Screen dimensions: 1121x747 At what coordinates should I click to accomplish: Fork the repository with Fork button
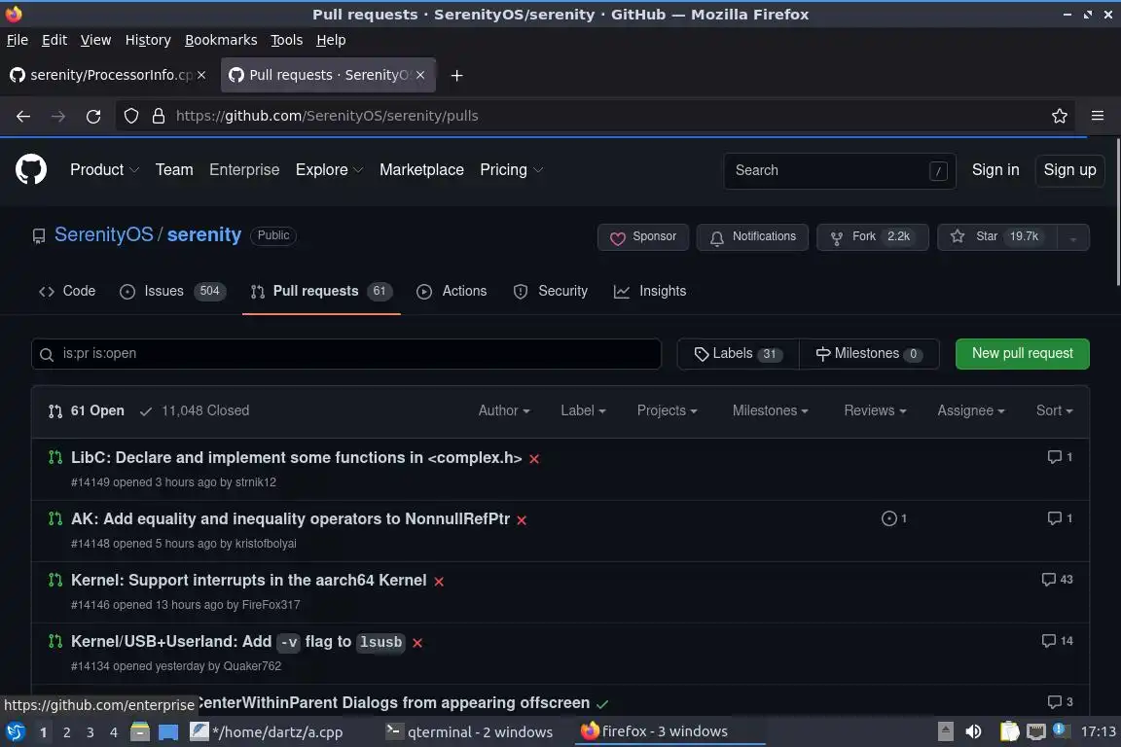(x=872, y=237)
